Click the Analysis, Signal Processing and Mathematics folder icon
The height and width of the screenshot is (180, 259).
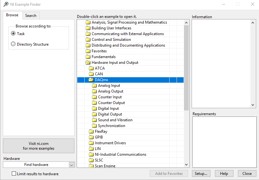click(x=88, y=22)
